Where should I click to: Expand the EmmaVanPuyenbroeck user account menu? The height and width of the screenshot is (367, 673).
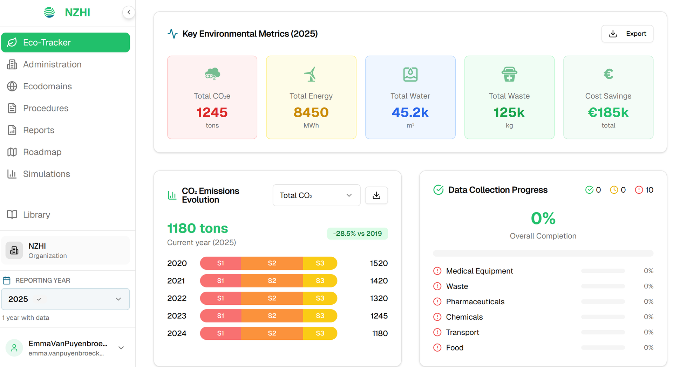pyautogui.click(x=121, y=348)
